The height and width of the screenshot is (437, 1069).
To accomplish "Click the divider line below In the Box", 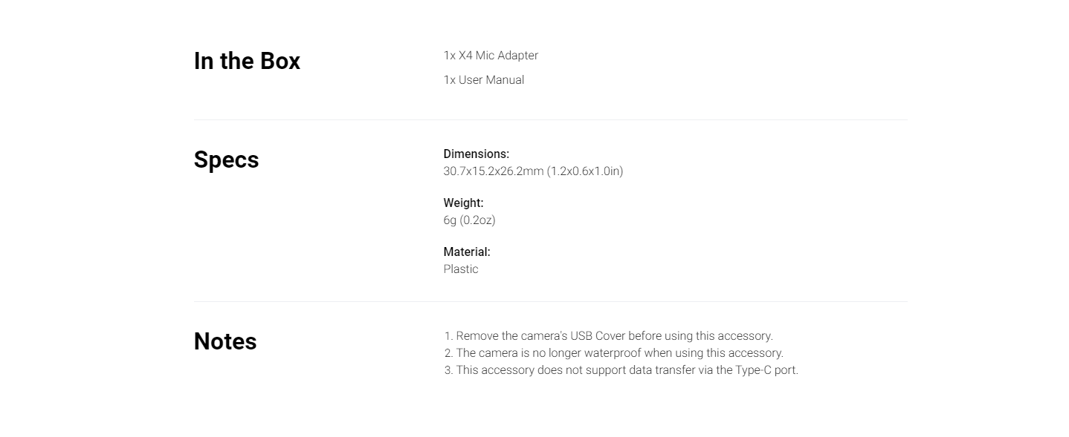I will coord(550,120).
